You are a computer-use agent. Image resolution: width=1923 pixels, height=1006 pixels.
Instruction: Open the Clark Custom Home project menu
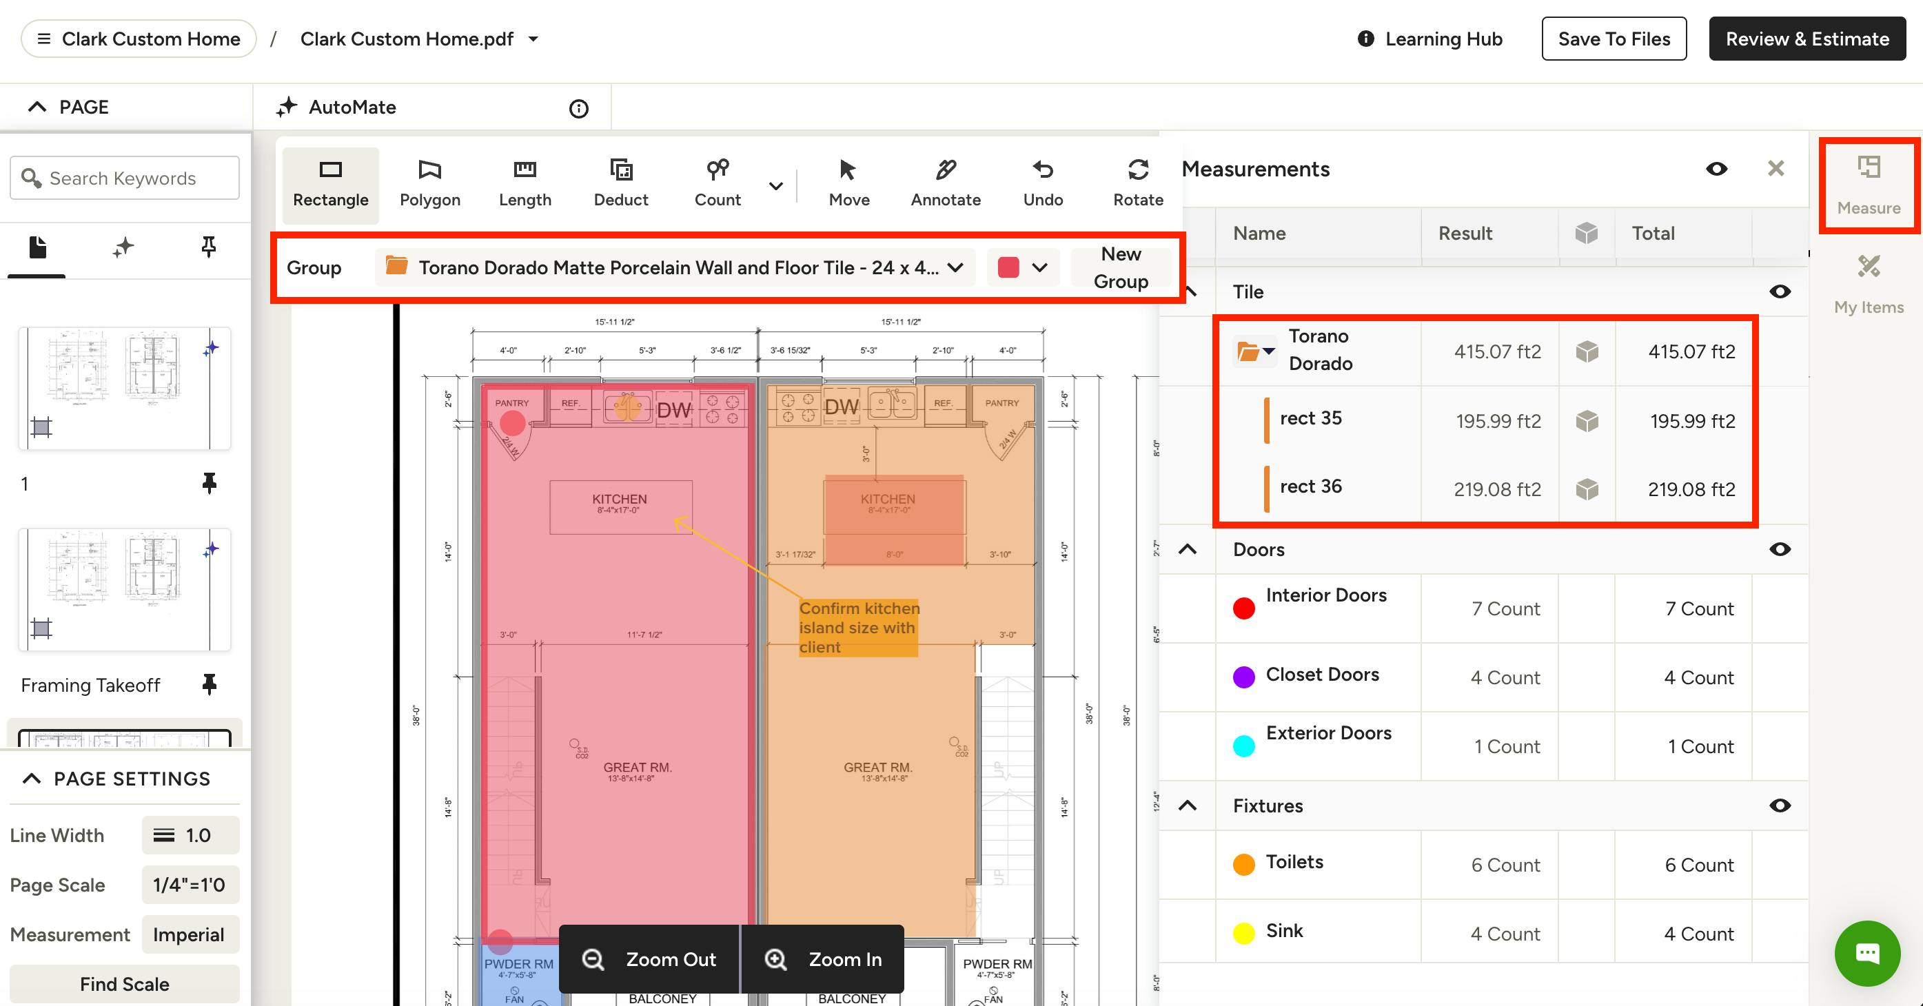point(139,39)
